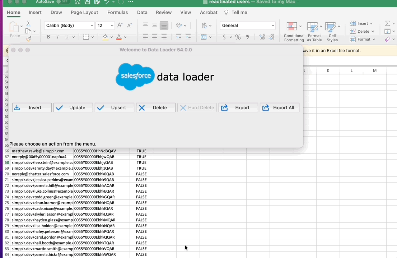397x258 pixels.
Task: Expand the Font Color dropdown arrow
Action: [125, 37]
